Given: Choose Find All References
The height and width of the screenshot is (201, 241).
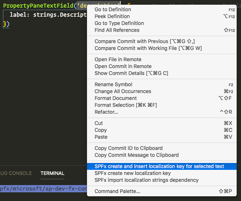Looking at the screenshot, I should 162,30.
